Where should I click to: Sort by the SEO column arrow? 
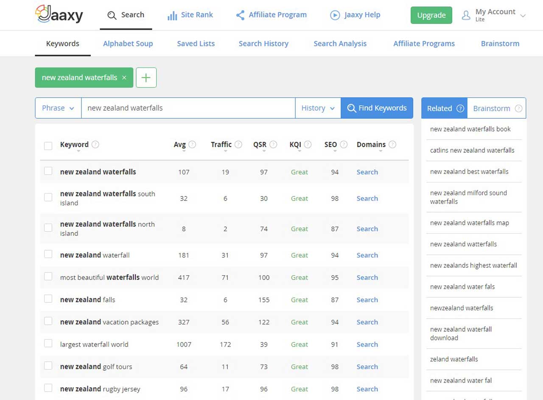(x=335, y=151)
